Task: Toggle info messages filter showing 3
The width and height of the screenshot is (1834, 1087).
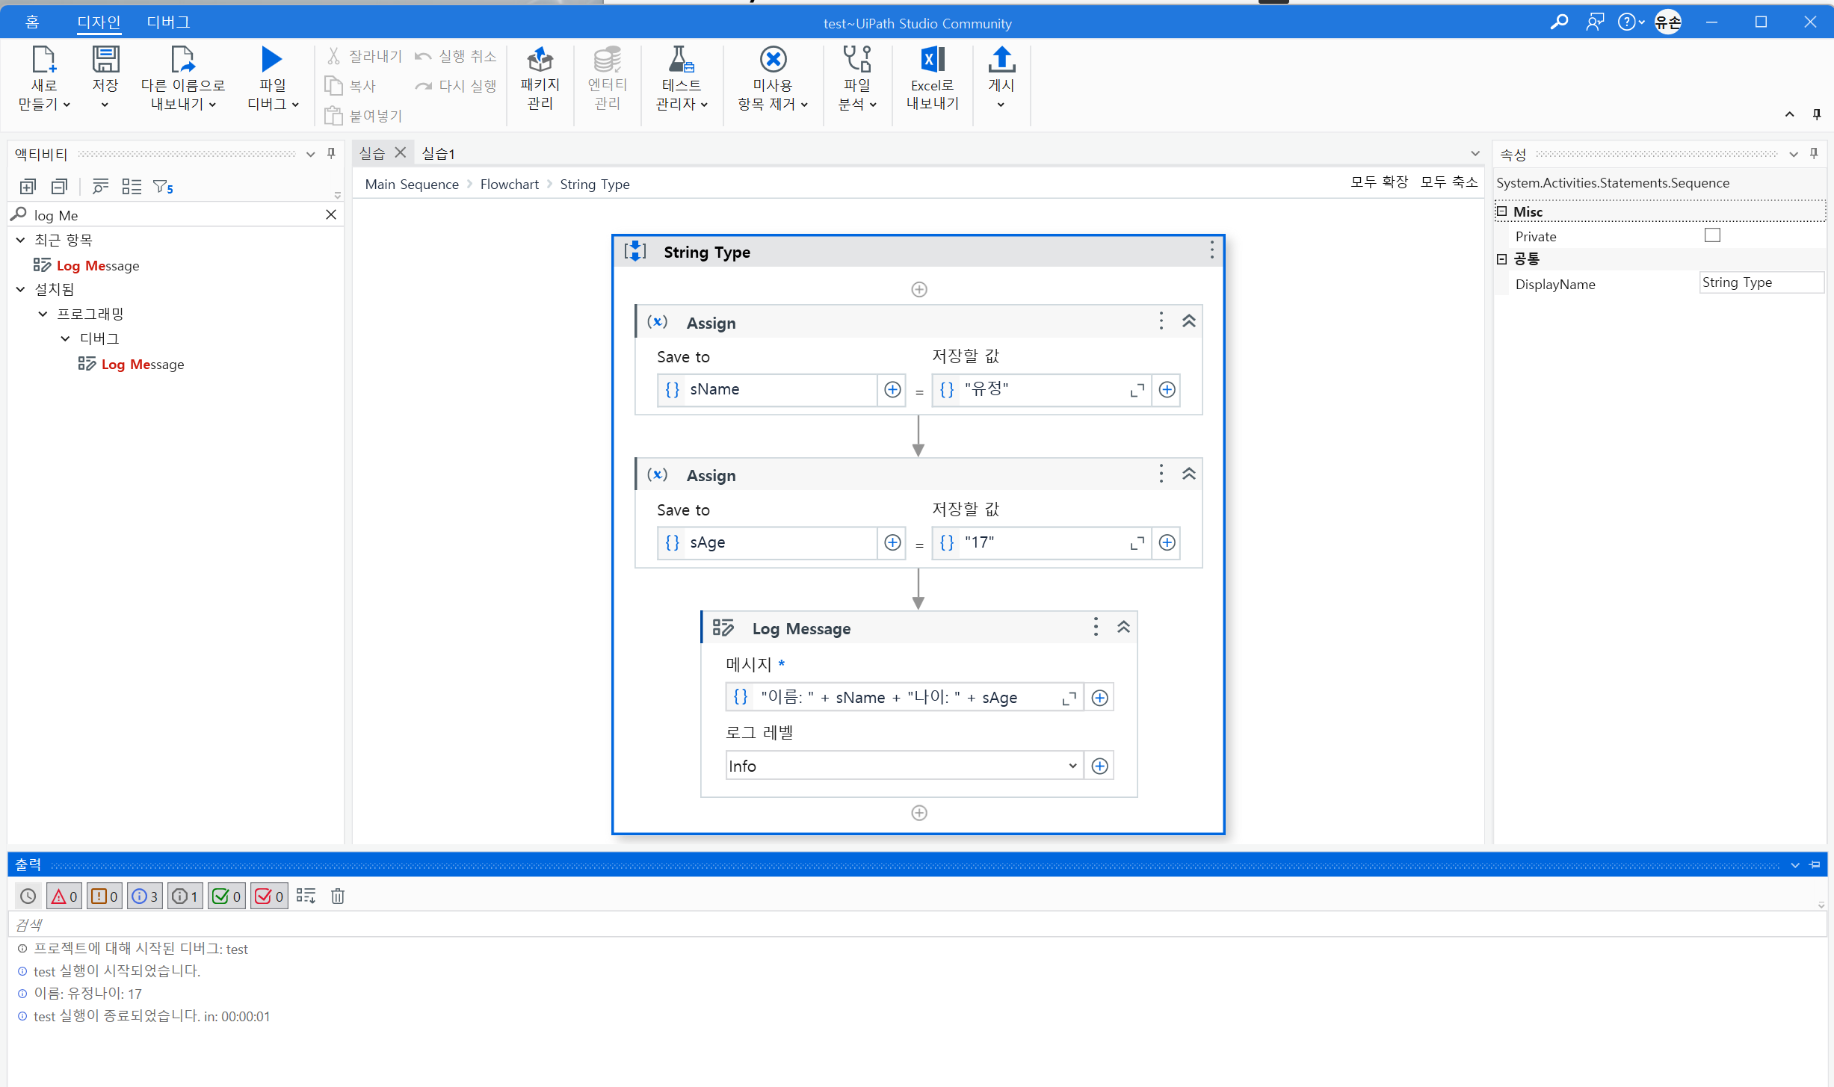Action: (145, 896)
